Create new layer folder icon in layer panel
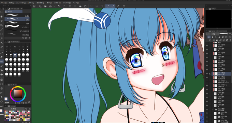 coord(217,40)
